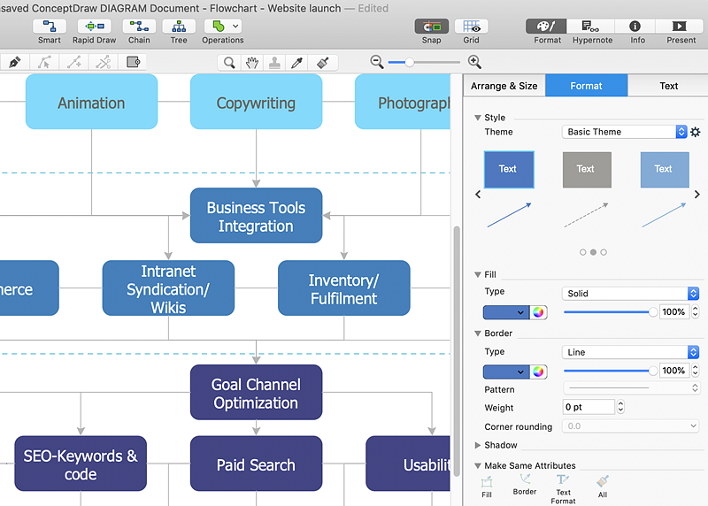Image resolution: width=708 pixels, height=506 pixels.
Task: Click the zoom in magnifier icon
Action: pyautogui.click(x=474, y=62)
